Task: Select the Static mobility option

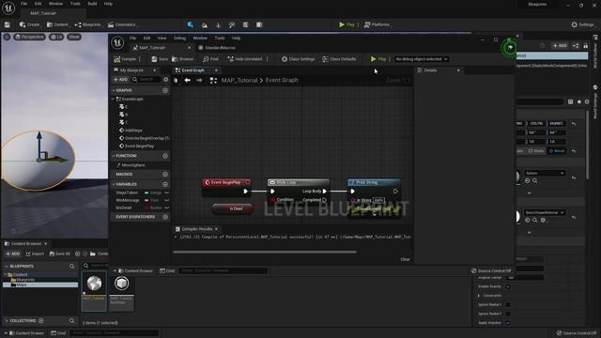Action: click(x=536, y=151)
